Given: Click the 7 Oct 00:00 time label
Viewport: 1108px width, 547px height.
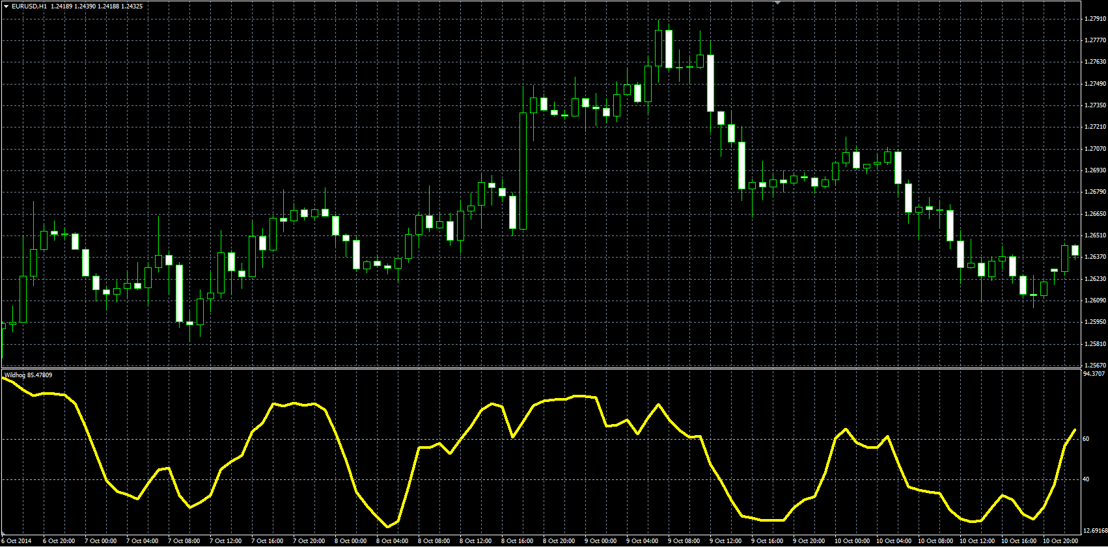Looking at the screenshot, I should [x=100, y=541].
